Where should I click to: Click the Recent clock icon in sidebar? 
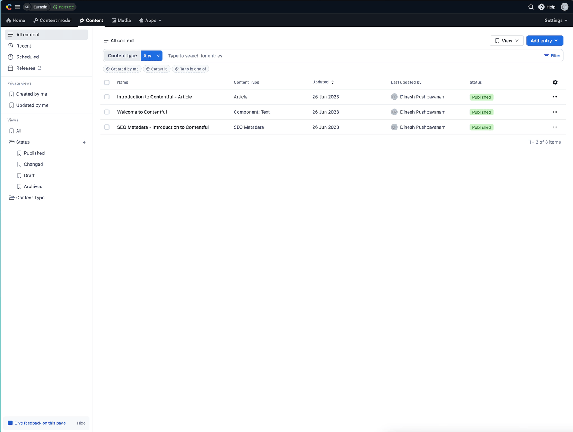tap(11, 46)
